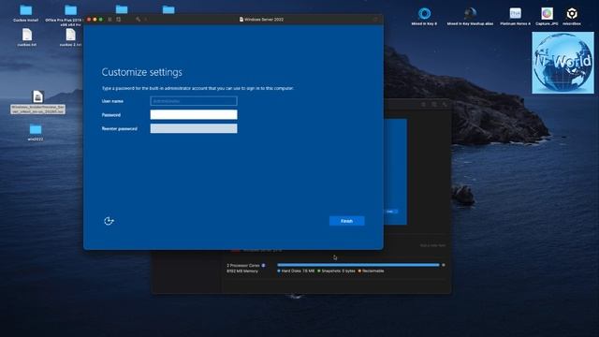The width and height of the screenshot is (599, 337).
Task: Click the info icon next to Processor Cores
Action: pos(263,265)
